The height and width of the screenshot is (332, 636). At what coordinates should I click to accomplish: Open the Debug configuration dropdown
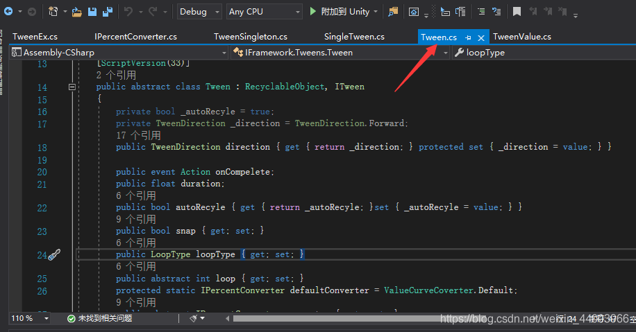[x=199, y=12]
